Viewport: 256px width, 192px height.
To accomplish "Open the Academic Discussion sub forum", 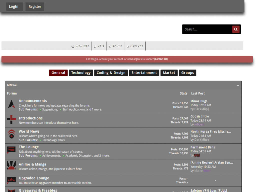I will 79,155.
